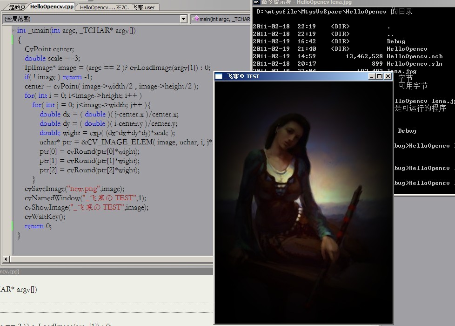The height and width of the screenshot is (326, 455).
Task: Click the purple function icon beside main
Action: (196, 19)
